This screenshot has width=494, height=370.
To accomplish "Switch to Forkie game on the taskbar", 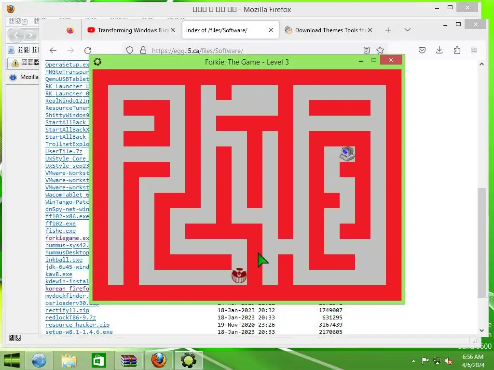I will [189, 360].
